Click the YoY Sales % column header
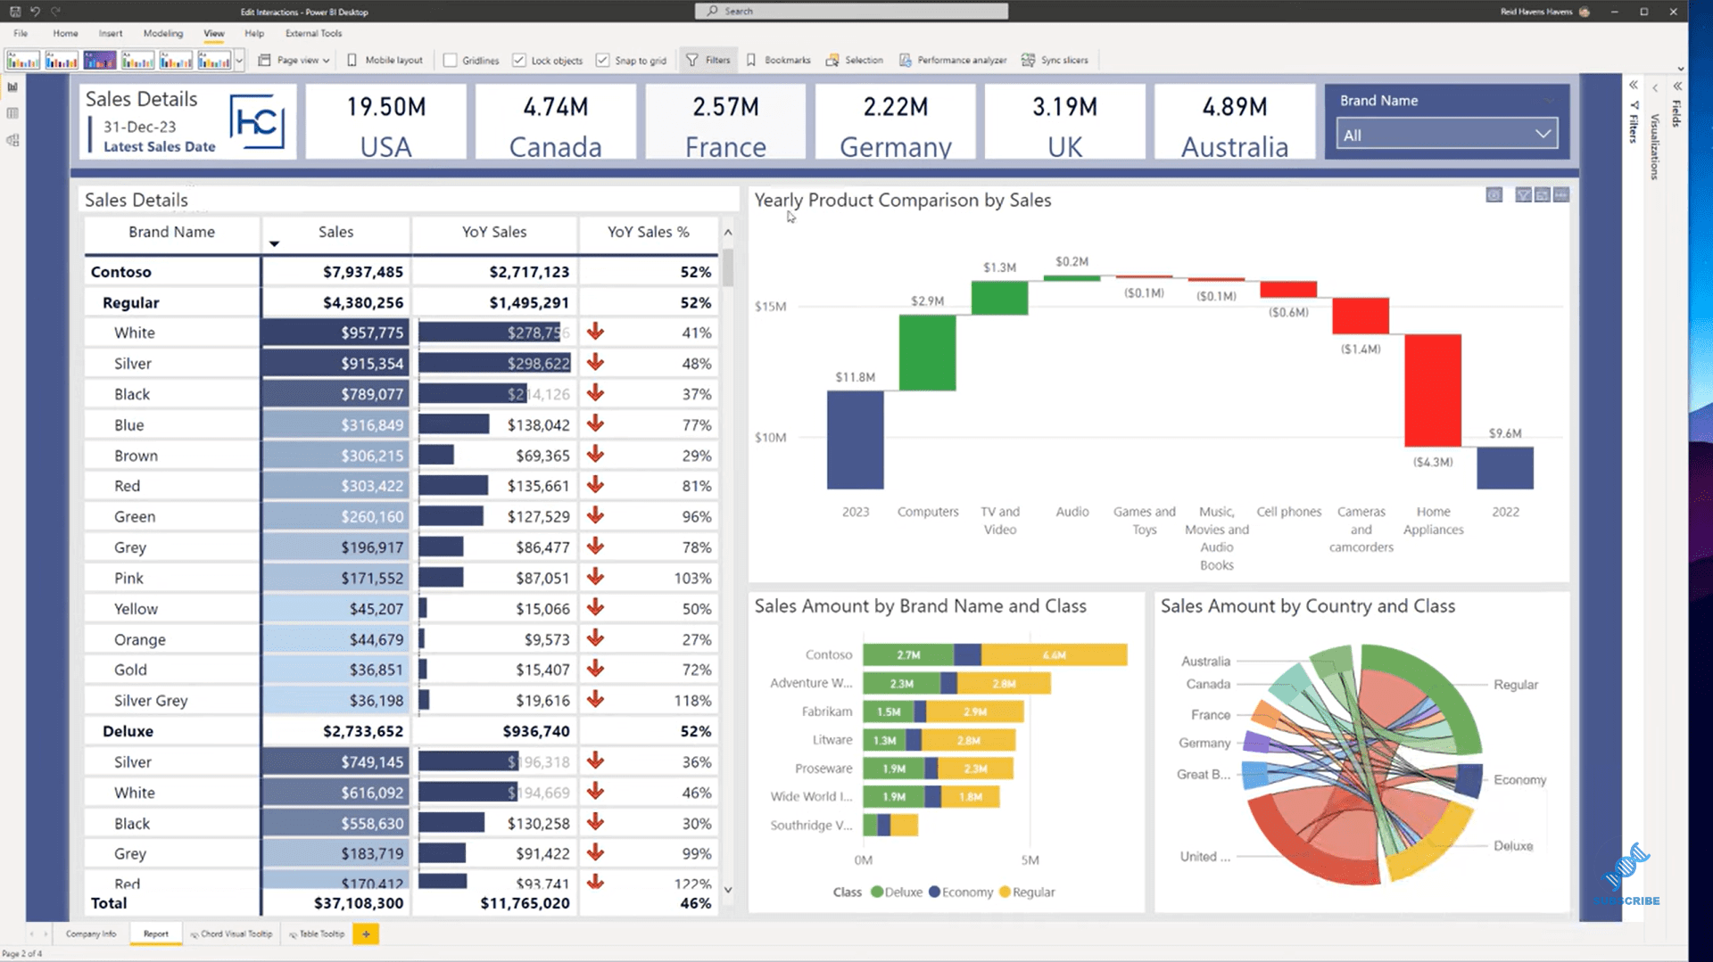This screenshot has width=1713, height=962. [649, 232]
